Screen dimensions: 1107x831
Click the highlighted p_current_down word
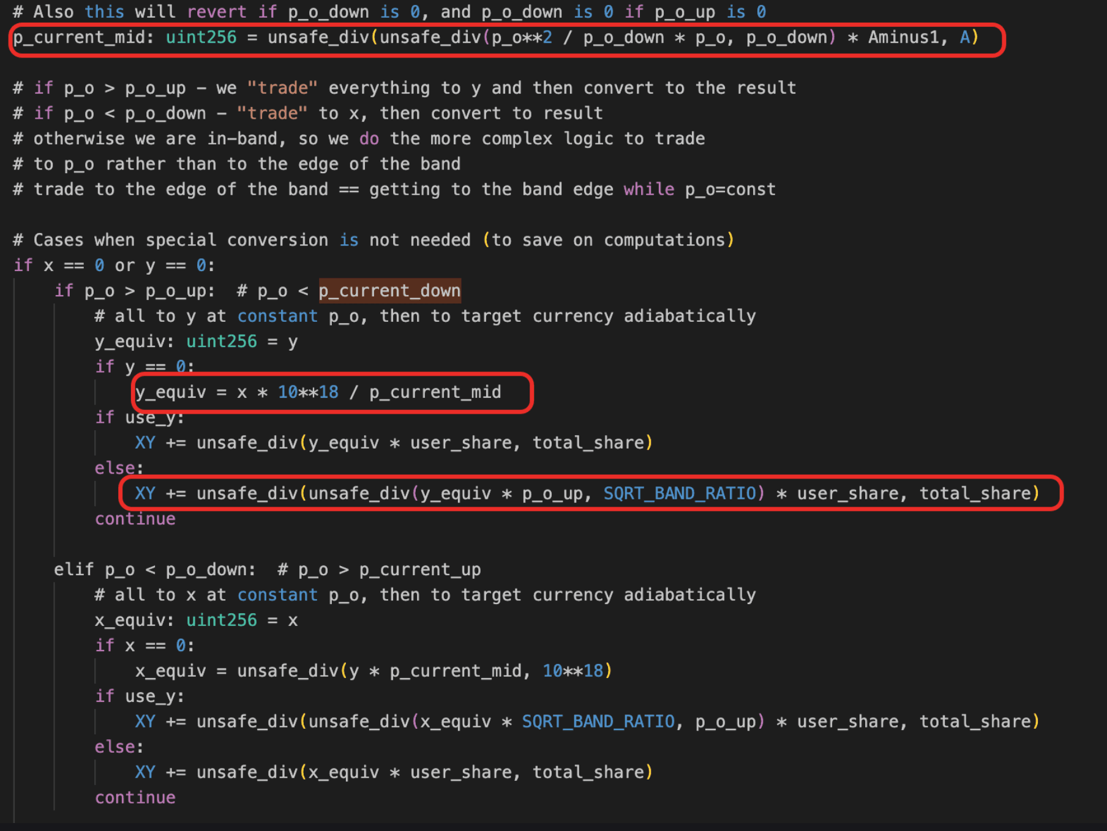(389, 291)
